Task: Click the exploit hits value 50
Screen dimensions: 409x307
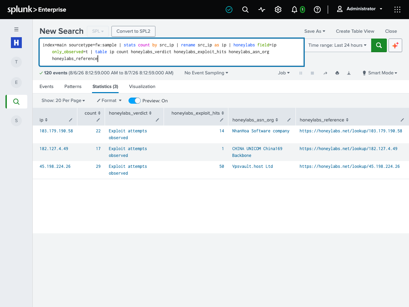Action: tap(222, 166)
